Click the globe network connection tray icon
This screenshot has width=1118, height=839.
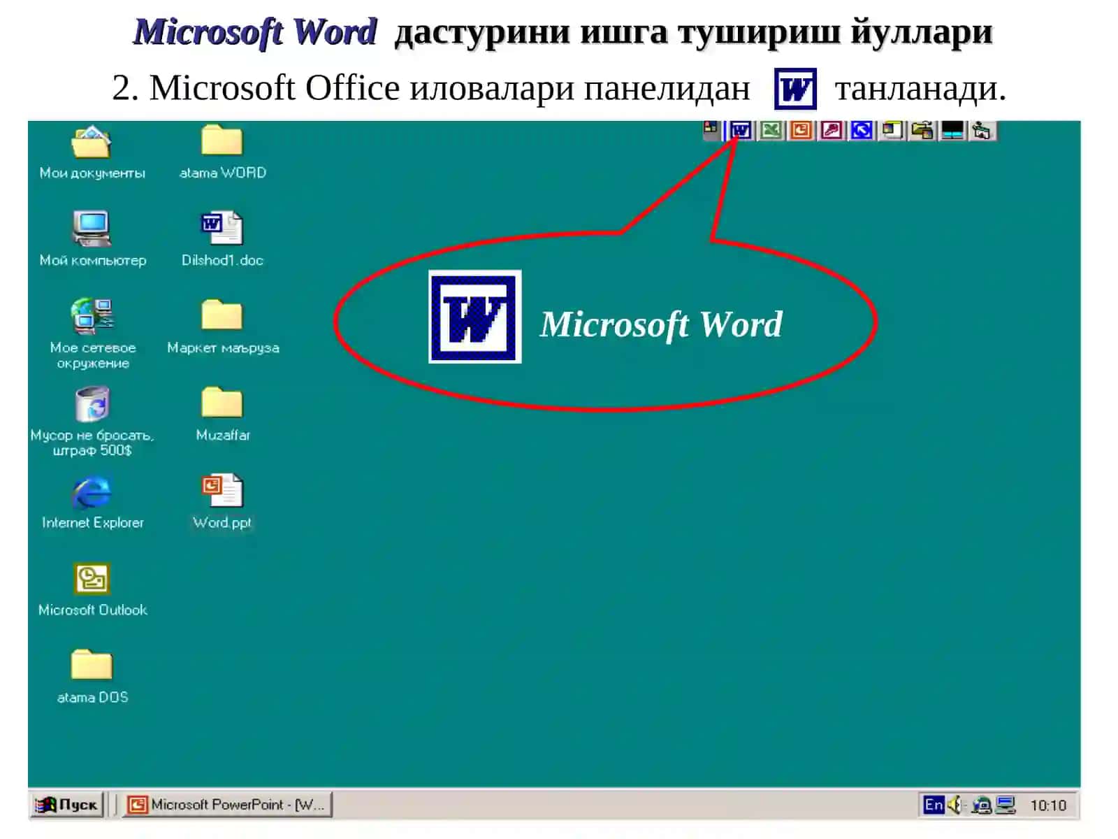[x=982, y=805]
